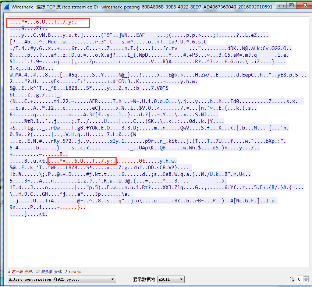Screen dimensions: 312x287
Task: Expand the ASCII data format combo box
Action: [171, 279]
